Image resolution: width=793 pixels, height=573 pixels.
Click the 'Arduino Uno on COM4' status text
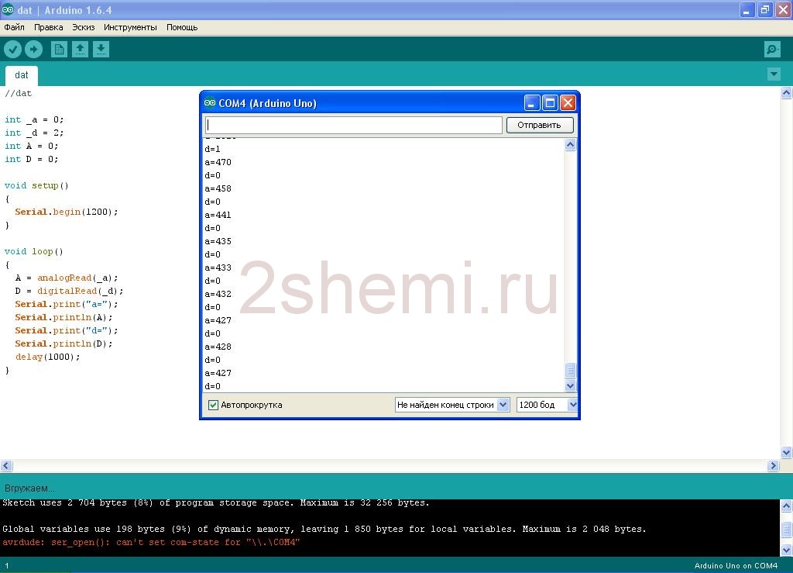736,565
